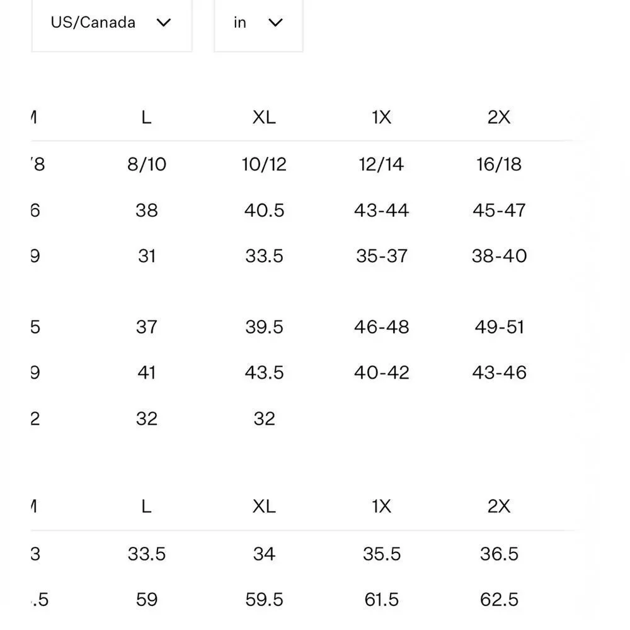
Task: Click the 1X header in top table
Action: (381, 118)
